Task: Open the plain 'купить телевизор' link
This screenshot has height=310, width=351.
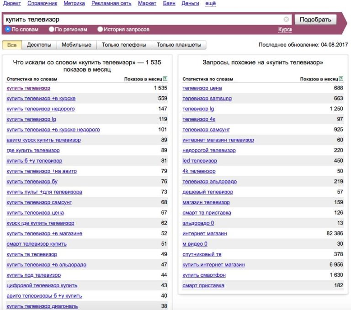Action: [x=28, y=88]
